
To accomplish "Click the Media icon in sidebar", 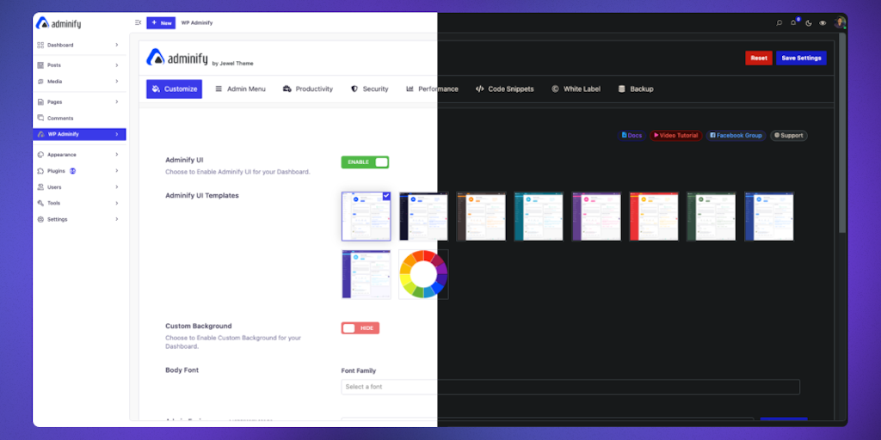I will [40, 82].
